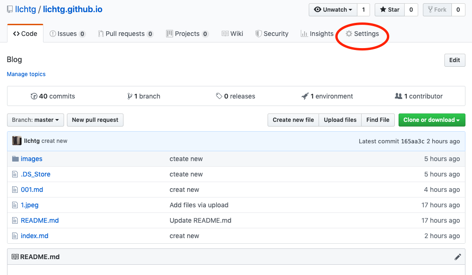
Task: Click the llchtg owner link
Action: [26, 9]
